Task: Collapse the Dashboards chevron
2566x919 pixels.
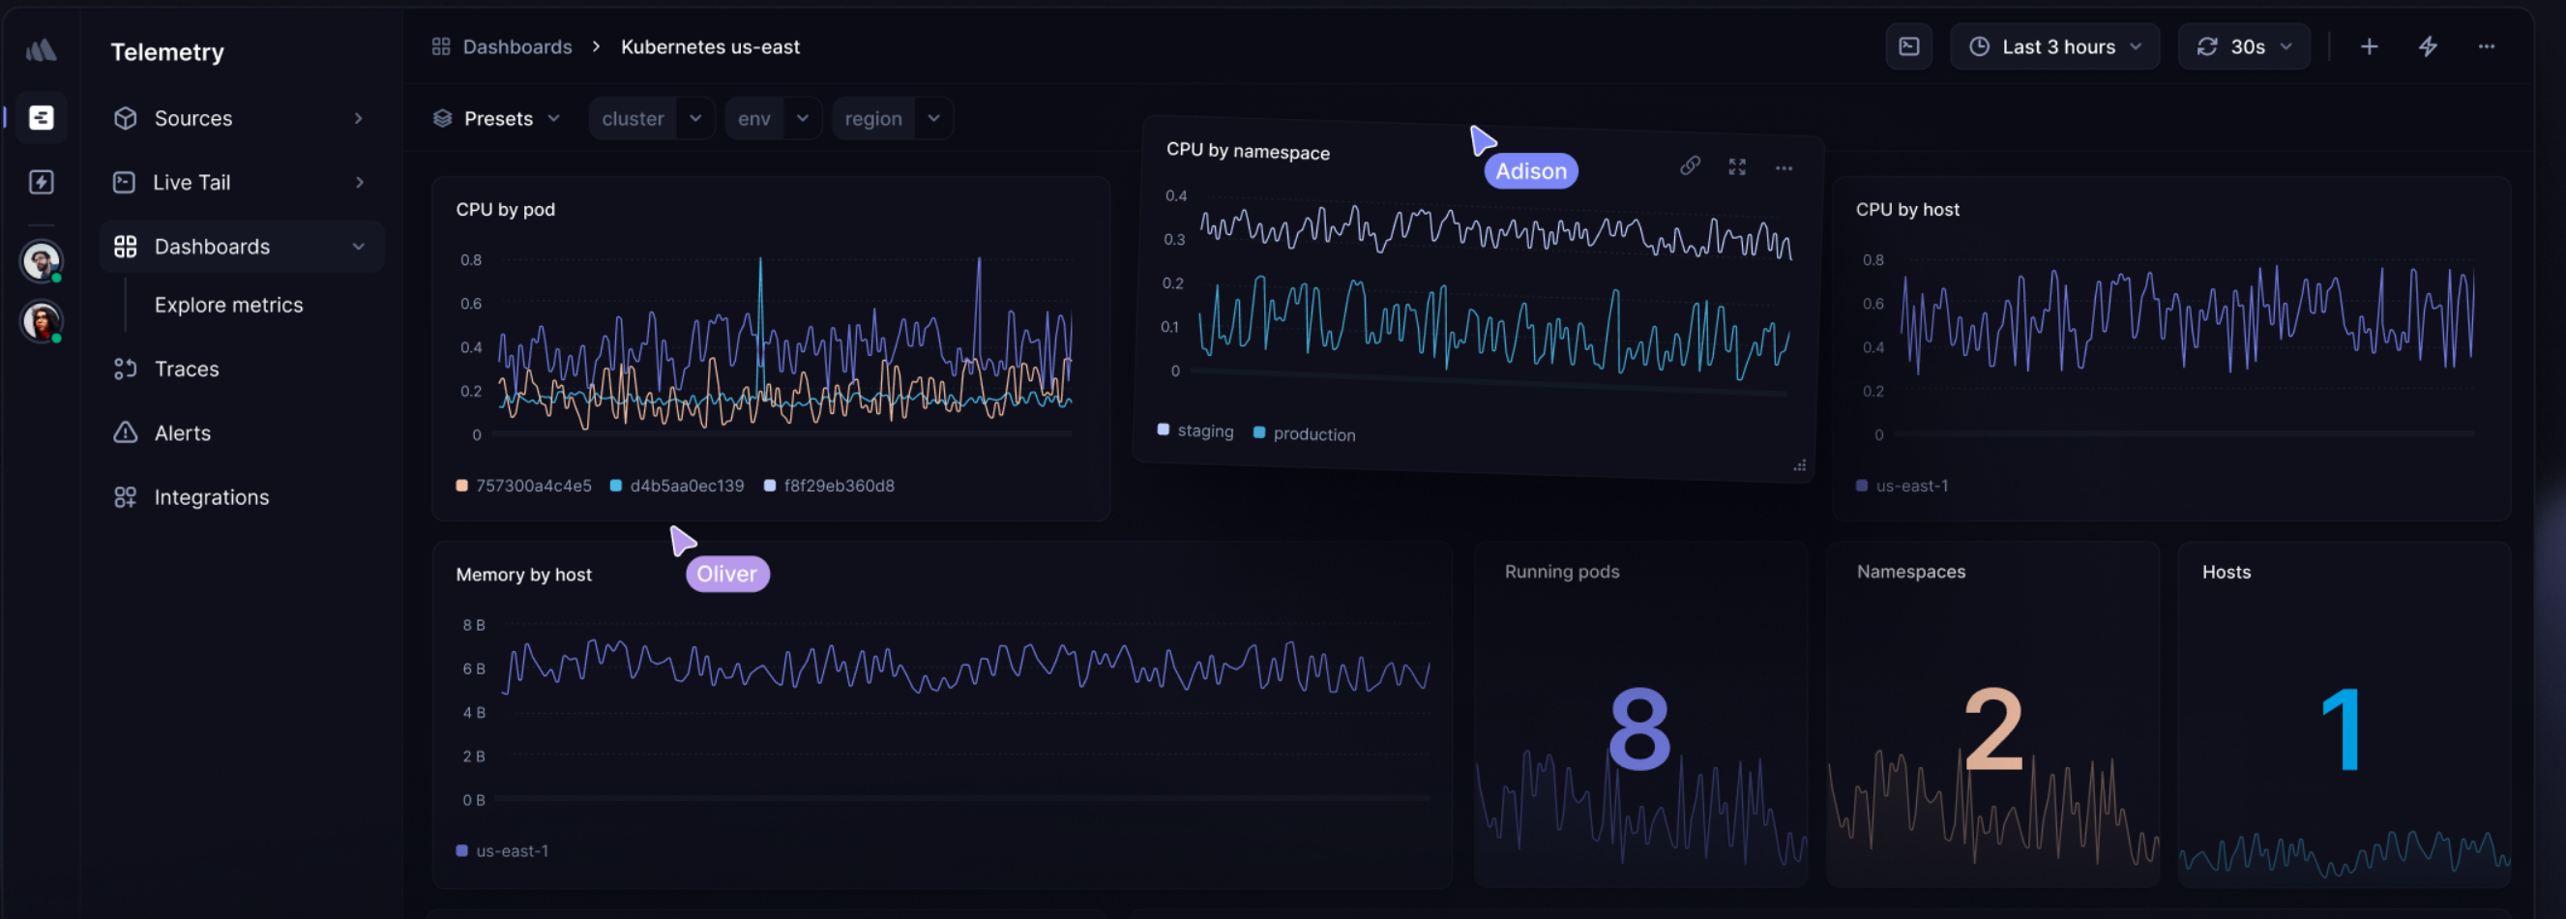Action: coord(359,247)
